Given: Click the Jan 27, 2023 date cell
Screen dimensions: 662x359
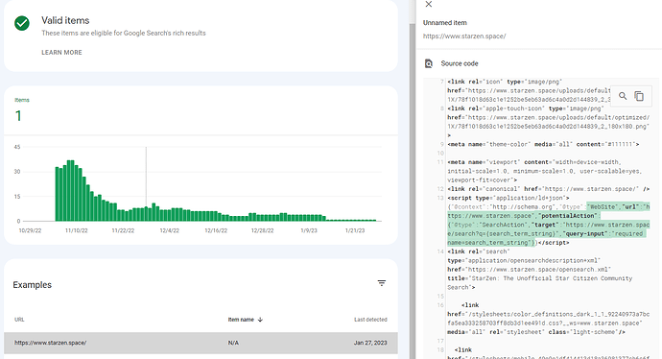Looking at the screenshot, I should [x=370, y=343].
